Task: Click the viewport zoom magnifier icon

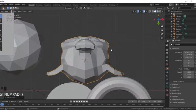Action: (x=162, y=27)
